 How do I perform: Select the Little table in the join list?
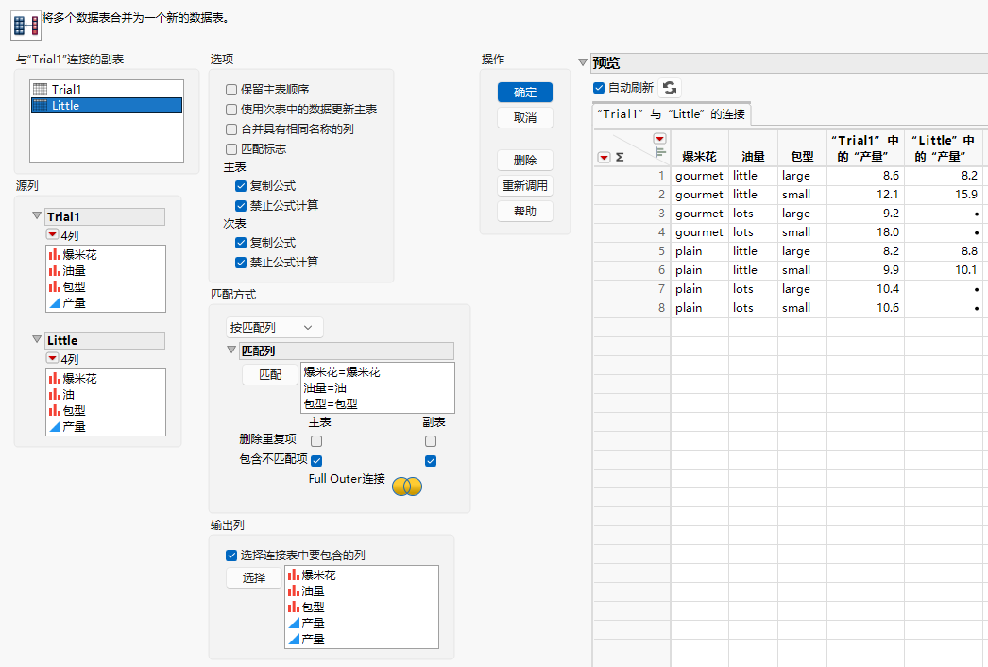tap(107, 105)
